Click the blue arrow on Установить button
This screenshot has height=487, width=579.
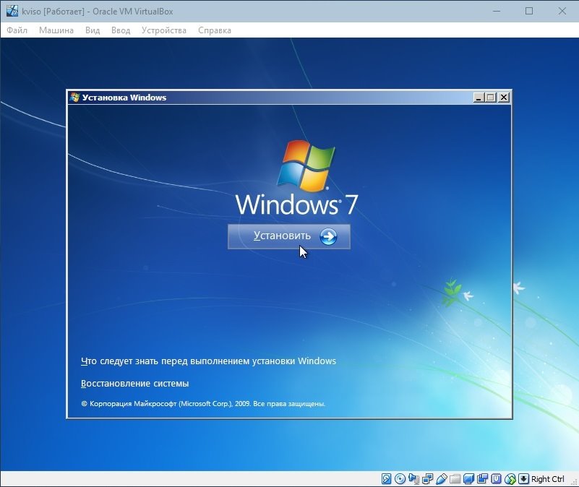[x=328, y=236]
